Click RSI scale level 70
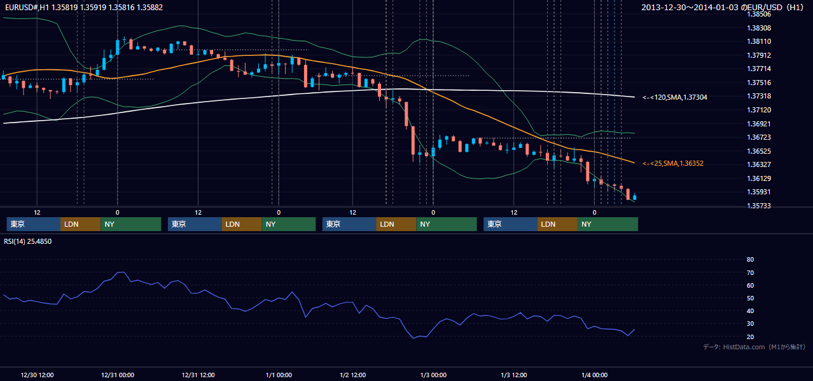 pyautogui.click(x=750, y=272)
